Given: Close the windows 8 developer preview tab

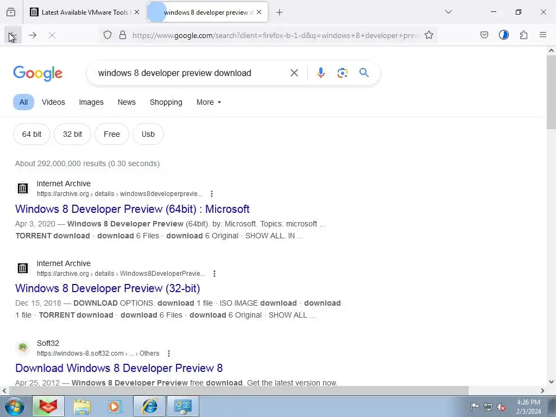Looking at the screenshot, I should tap(259, 12).
